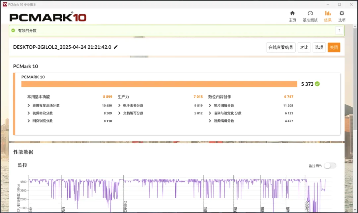Expand the 照片编辑分数 row
Image resolution: width=358 pixels, height=213 pixels.
coord(210,105)
